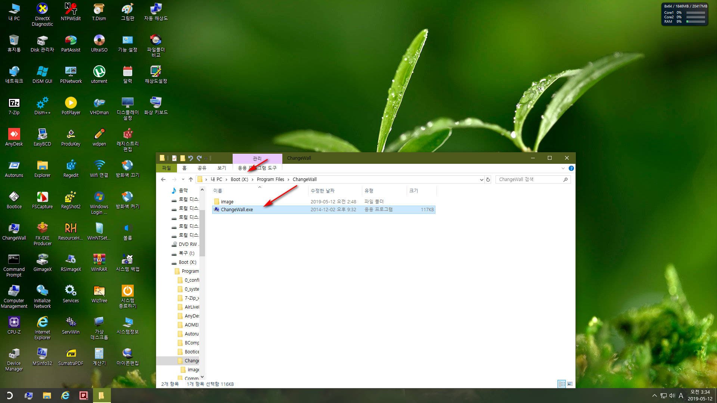The image size is (717, 403).
Task: Select the EasyBCD desktop icon
Action: [x=42, y=137]
